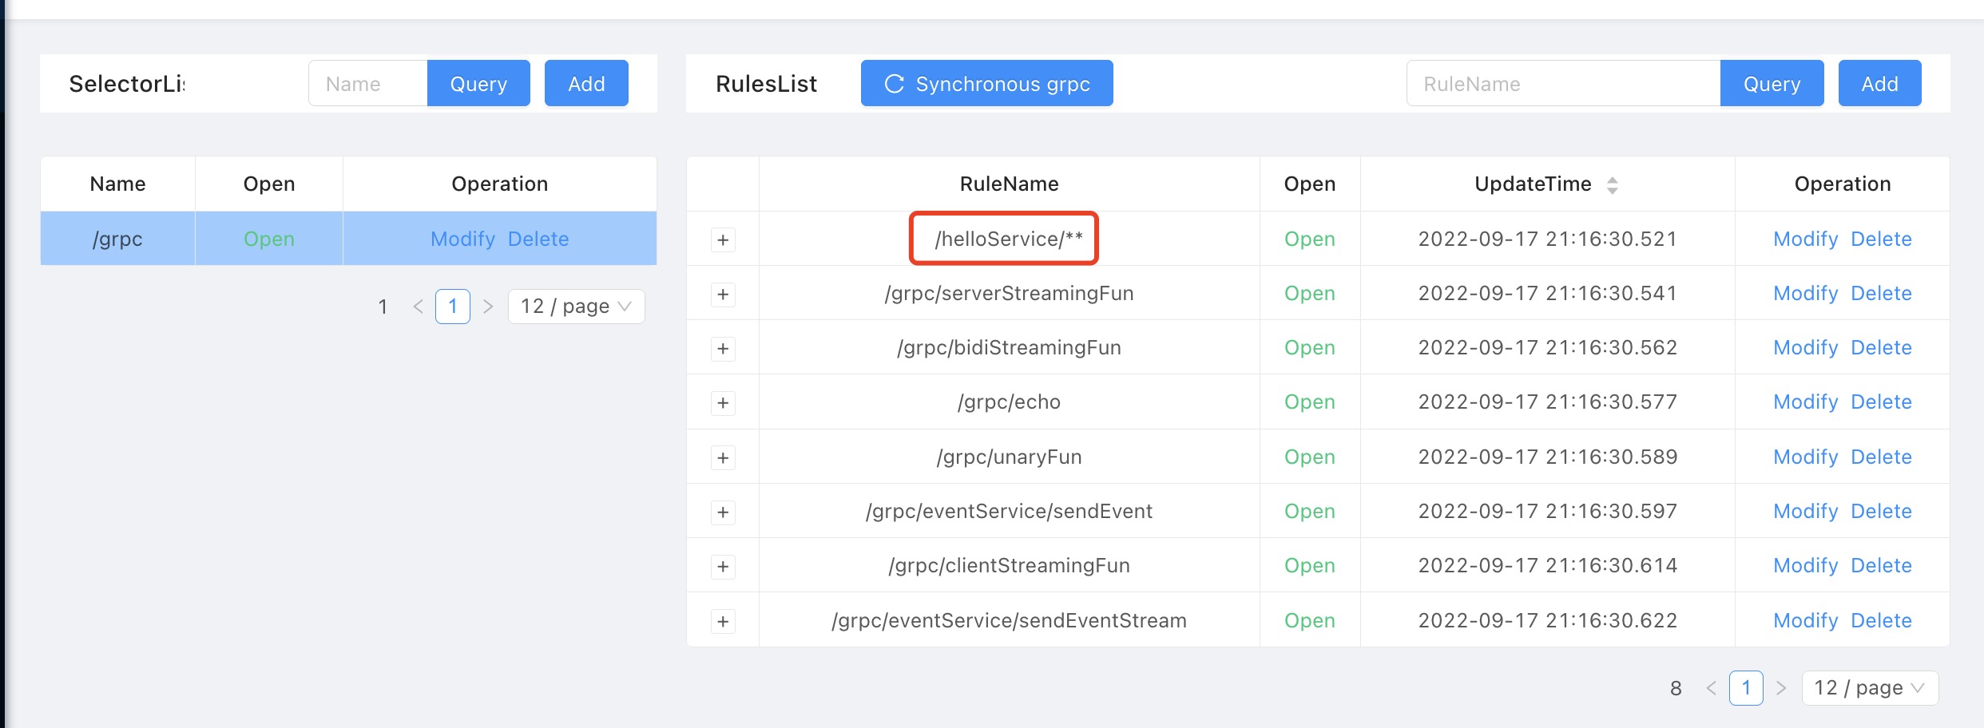Viewport: 1984px width, 728px height.
Task: Modify the /helloService/** rule
Action: 1805,239
